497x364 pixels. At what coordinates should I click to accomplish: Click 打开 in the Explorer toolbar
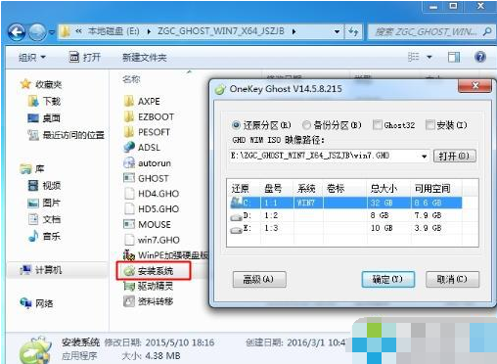click(85, 58)
